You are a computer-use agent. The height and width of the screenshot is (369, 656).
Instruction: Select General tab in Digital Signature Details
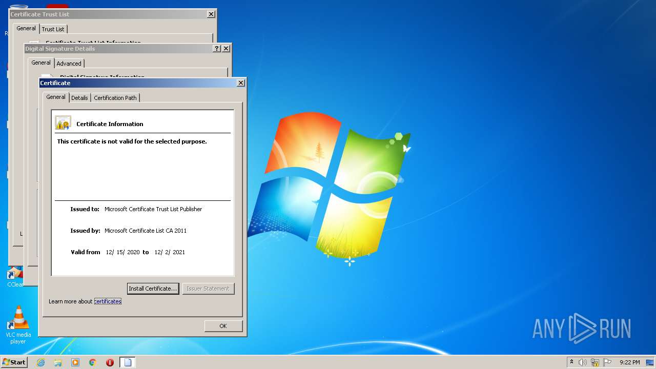(41, 63)
